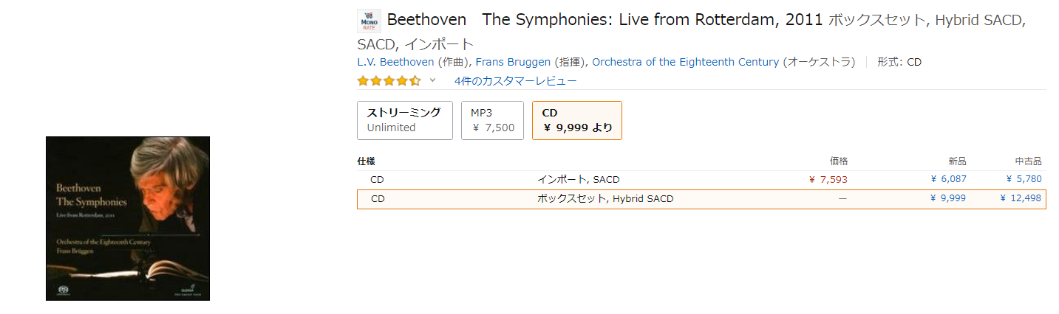Click the product title text

tap(605, 20)
